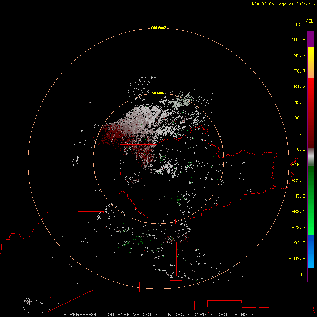The image size is (317, 317).
Task: Click the -94.2 velocity scale value
Action: (298, 243)
